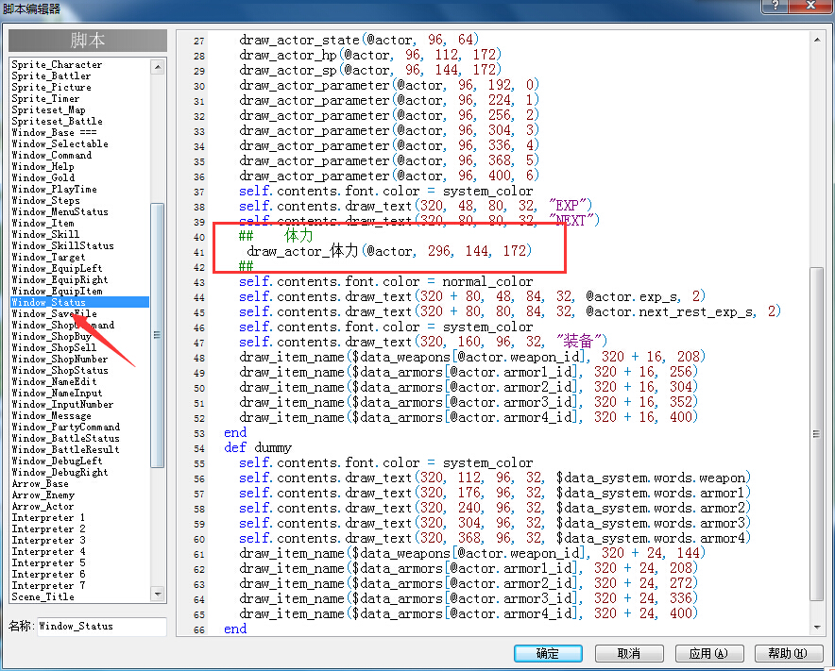835x671 pixels.
Task: Select Sprite_Character in the script list
Action: (57, 64)
